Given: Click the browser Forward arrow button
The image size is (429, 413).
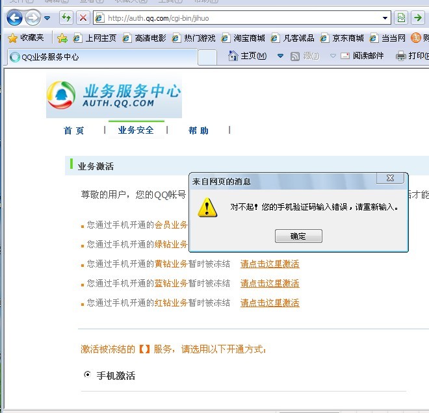Looking at the screenshot, I should 32,18.
